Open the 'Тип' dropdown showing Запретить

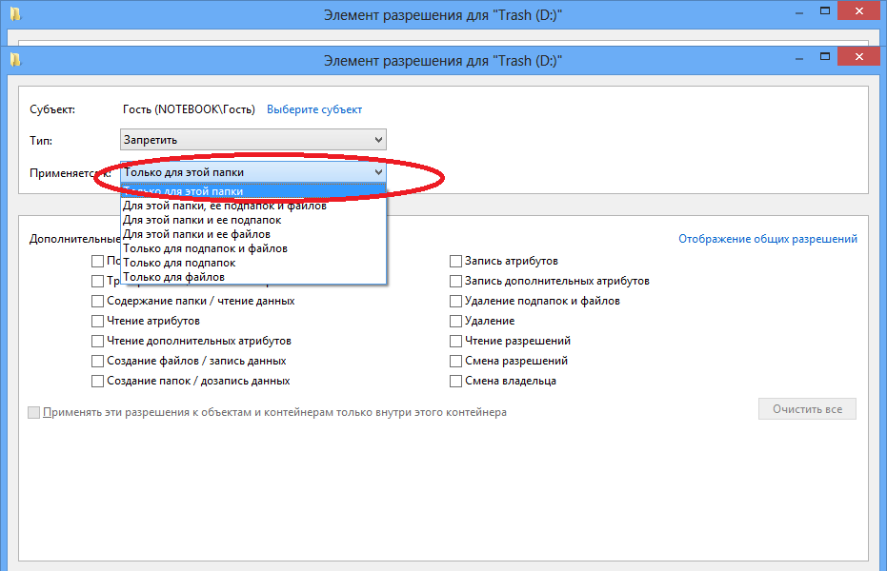[x=252, y=140]
